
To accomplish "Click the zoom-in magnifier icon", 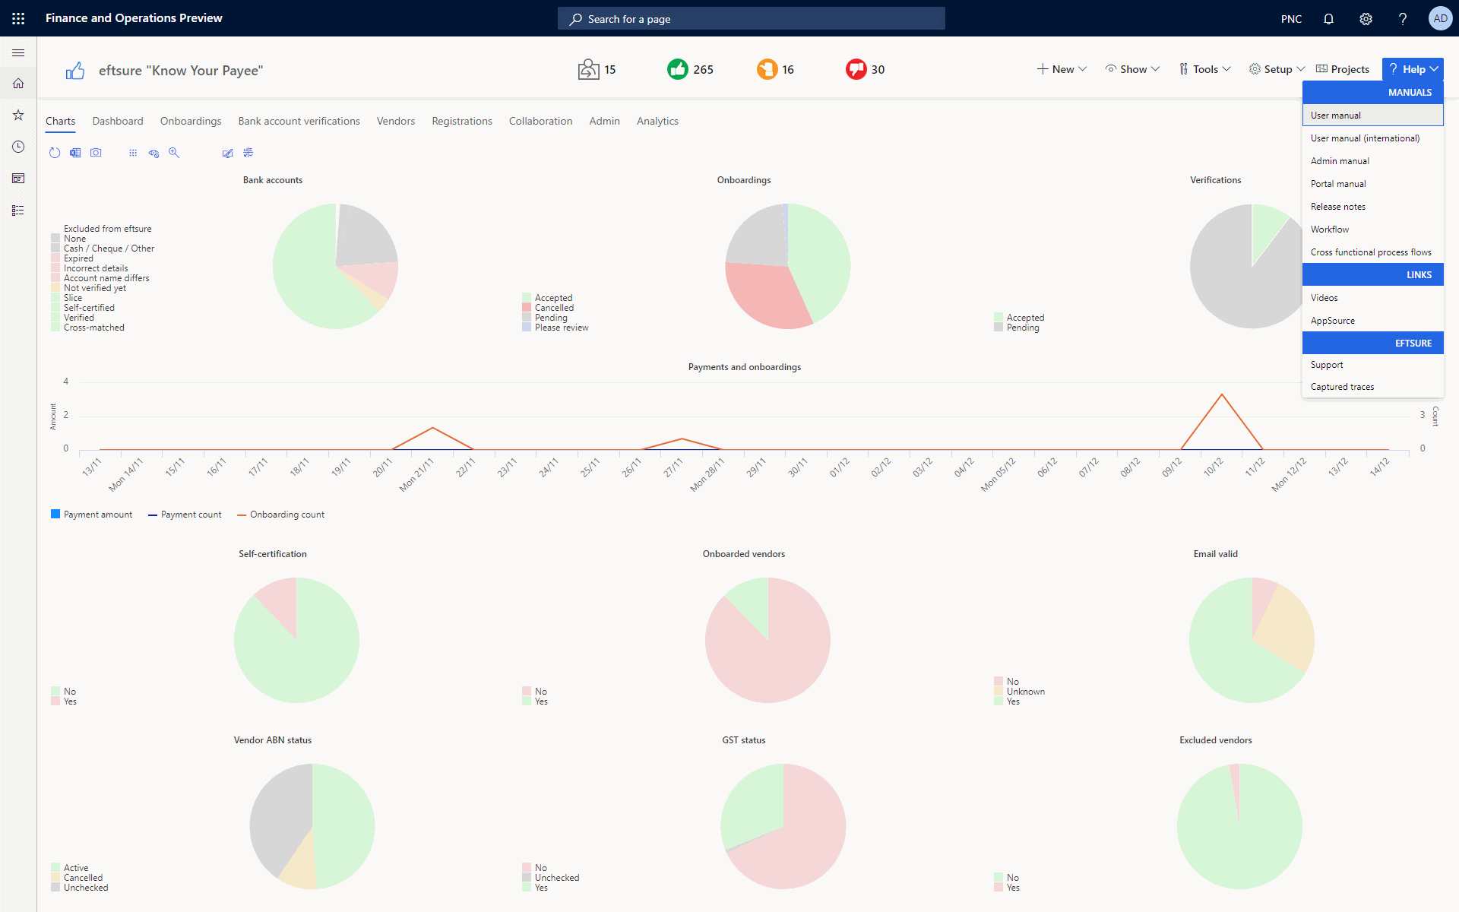I will (x=174, y=153).
